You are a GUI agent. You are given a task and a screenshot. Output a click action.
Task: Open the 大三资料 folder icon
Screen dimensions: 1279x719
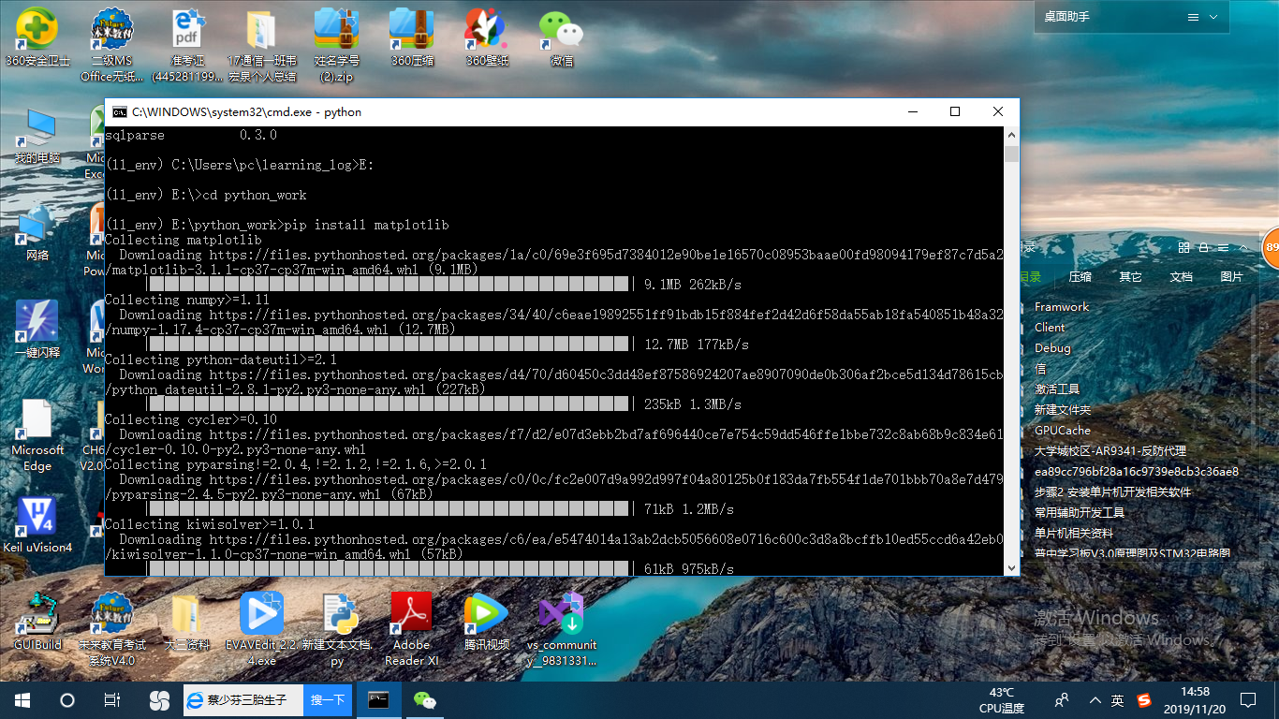click(x=186, y=622)
